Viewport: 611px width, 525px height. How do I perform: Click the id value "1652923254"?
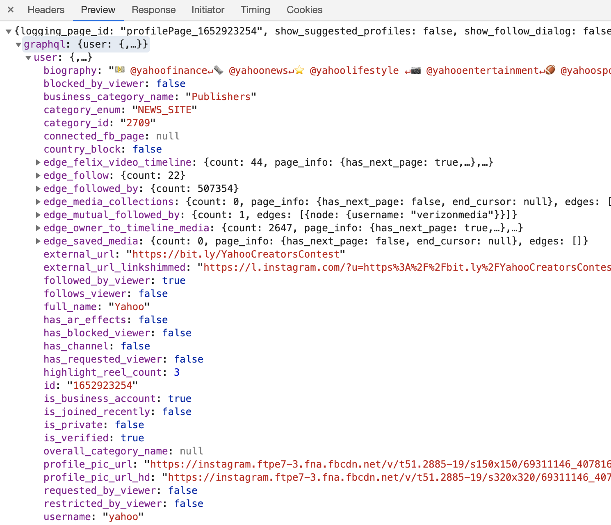point(103,386)
